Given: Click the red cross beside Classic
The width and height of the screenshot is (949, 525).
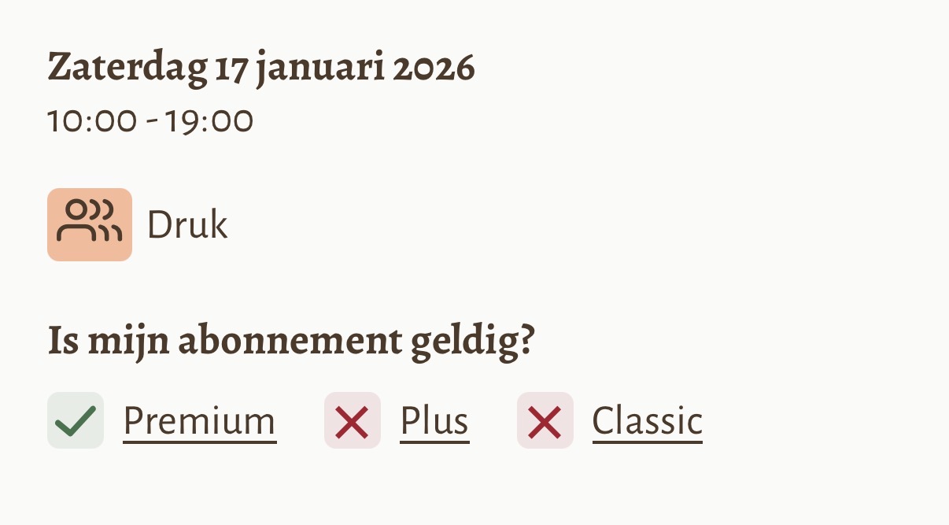Looking at the screenshot, I should click(x=545, y=420).
